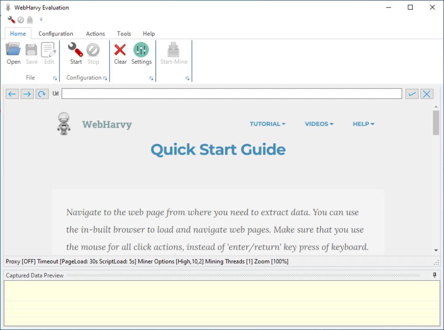
Task: Cancel URL loading with the blue X button
Action: click(x=427, y=94)
